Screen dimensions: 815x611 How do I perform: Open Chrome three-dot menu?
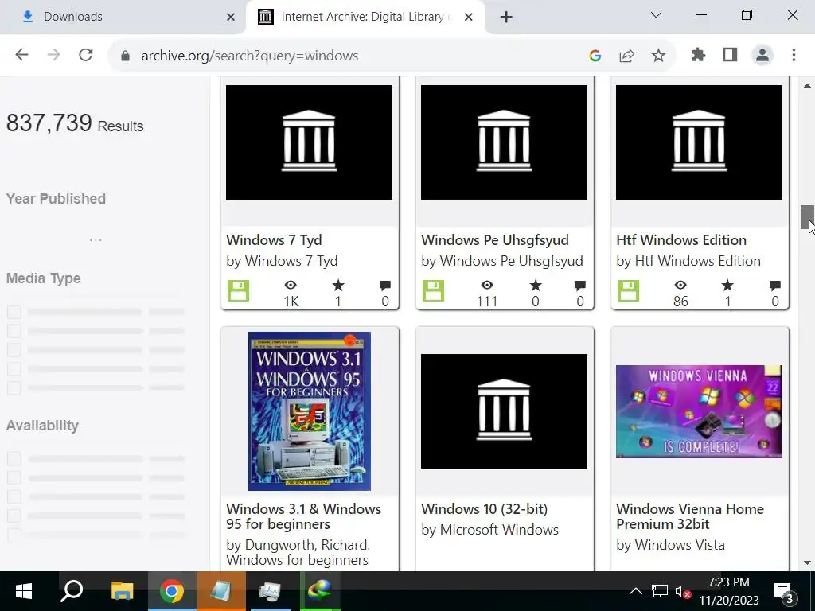pos(794,55)
